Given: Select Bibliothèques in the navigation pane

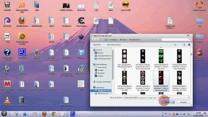Looking at the screenshot, I should pos(102,64).
